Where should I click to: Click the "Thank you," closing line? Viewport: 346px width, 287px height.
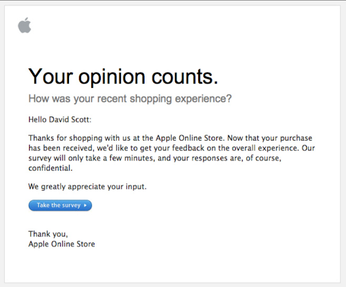click(48, 234)
